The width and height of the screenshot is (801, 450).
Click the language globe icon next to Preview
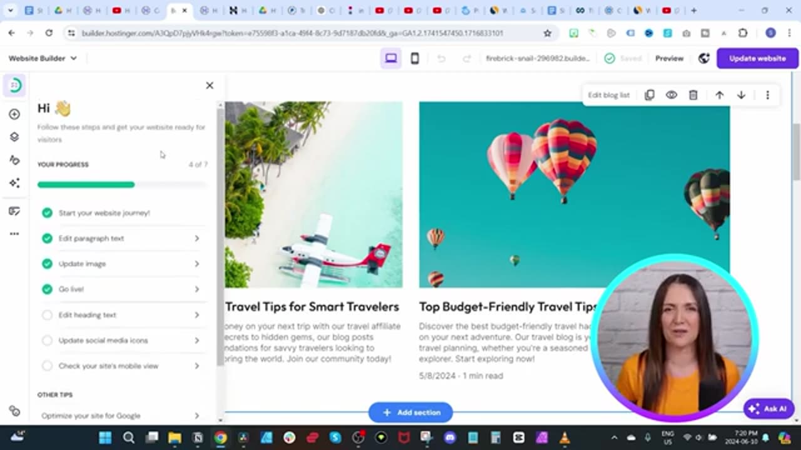click(x=704, y=58)
